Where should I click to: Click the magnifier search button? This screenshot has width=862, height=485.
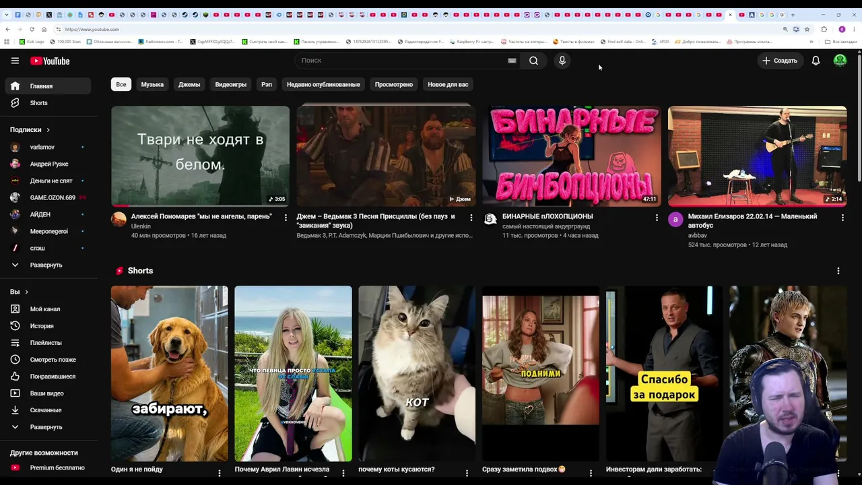point(533,61)
